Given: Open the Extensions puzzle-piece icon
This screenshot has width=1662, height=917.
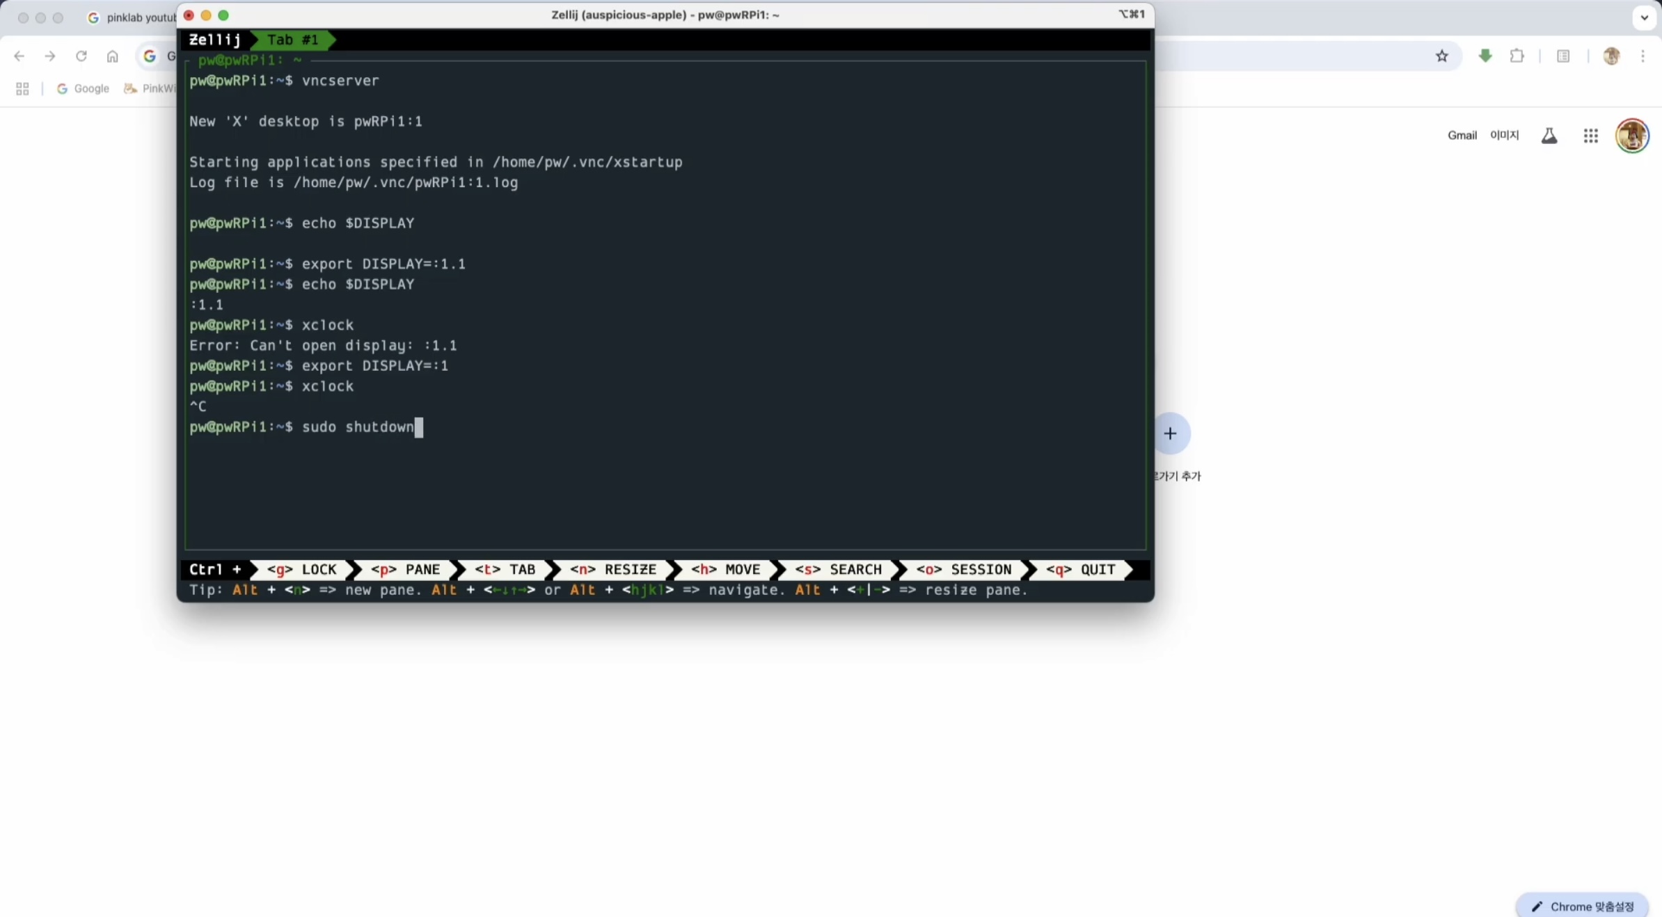Looking at the screenshot, I should 1517,56.
